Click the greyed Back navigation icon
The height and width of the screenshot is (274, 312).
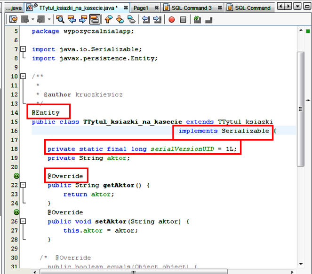click(x=25, y=19)
